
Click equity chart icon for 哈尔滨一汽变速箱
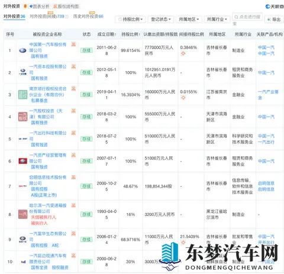coord(73,205)
